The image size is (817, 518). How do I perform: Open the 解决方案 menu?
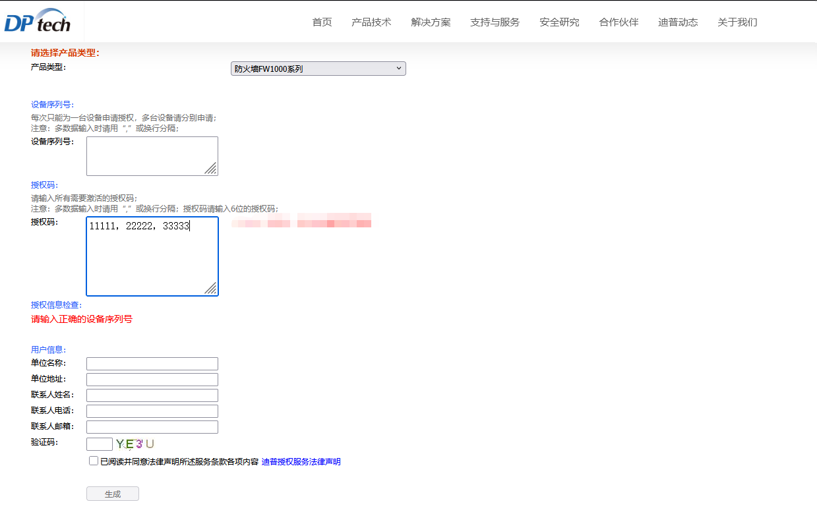pyautogui.click(x=431, y=22)
